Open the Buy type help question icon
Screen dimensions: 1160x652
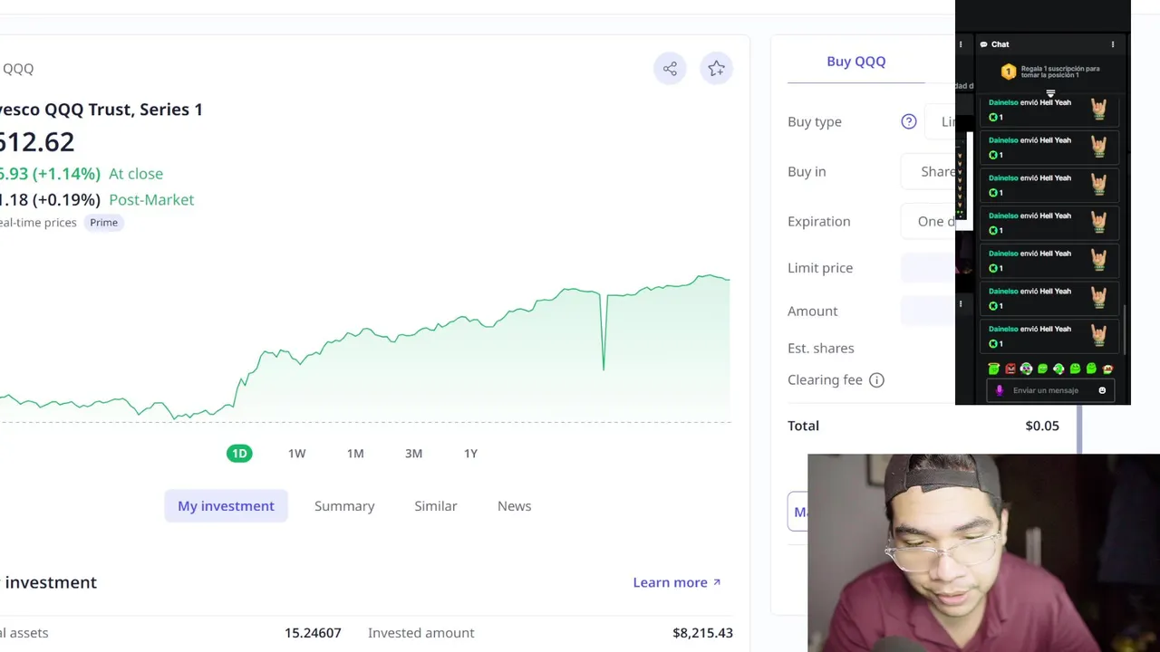pyautogui.click(x=909, y=121)
